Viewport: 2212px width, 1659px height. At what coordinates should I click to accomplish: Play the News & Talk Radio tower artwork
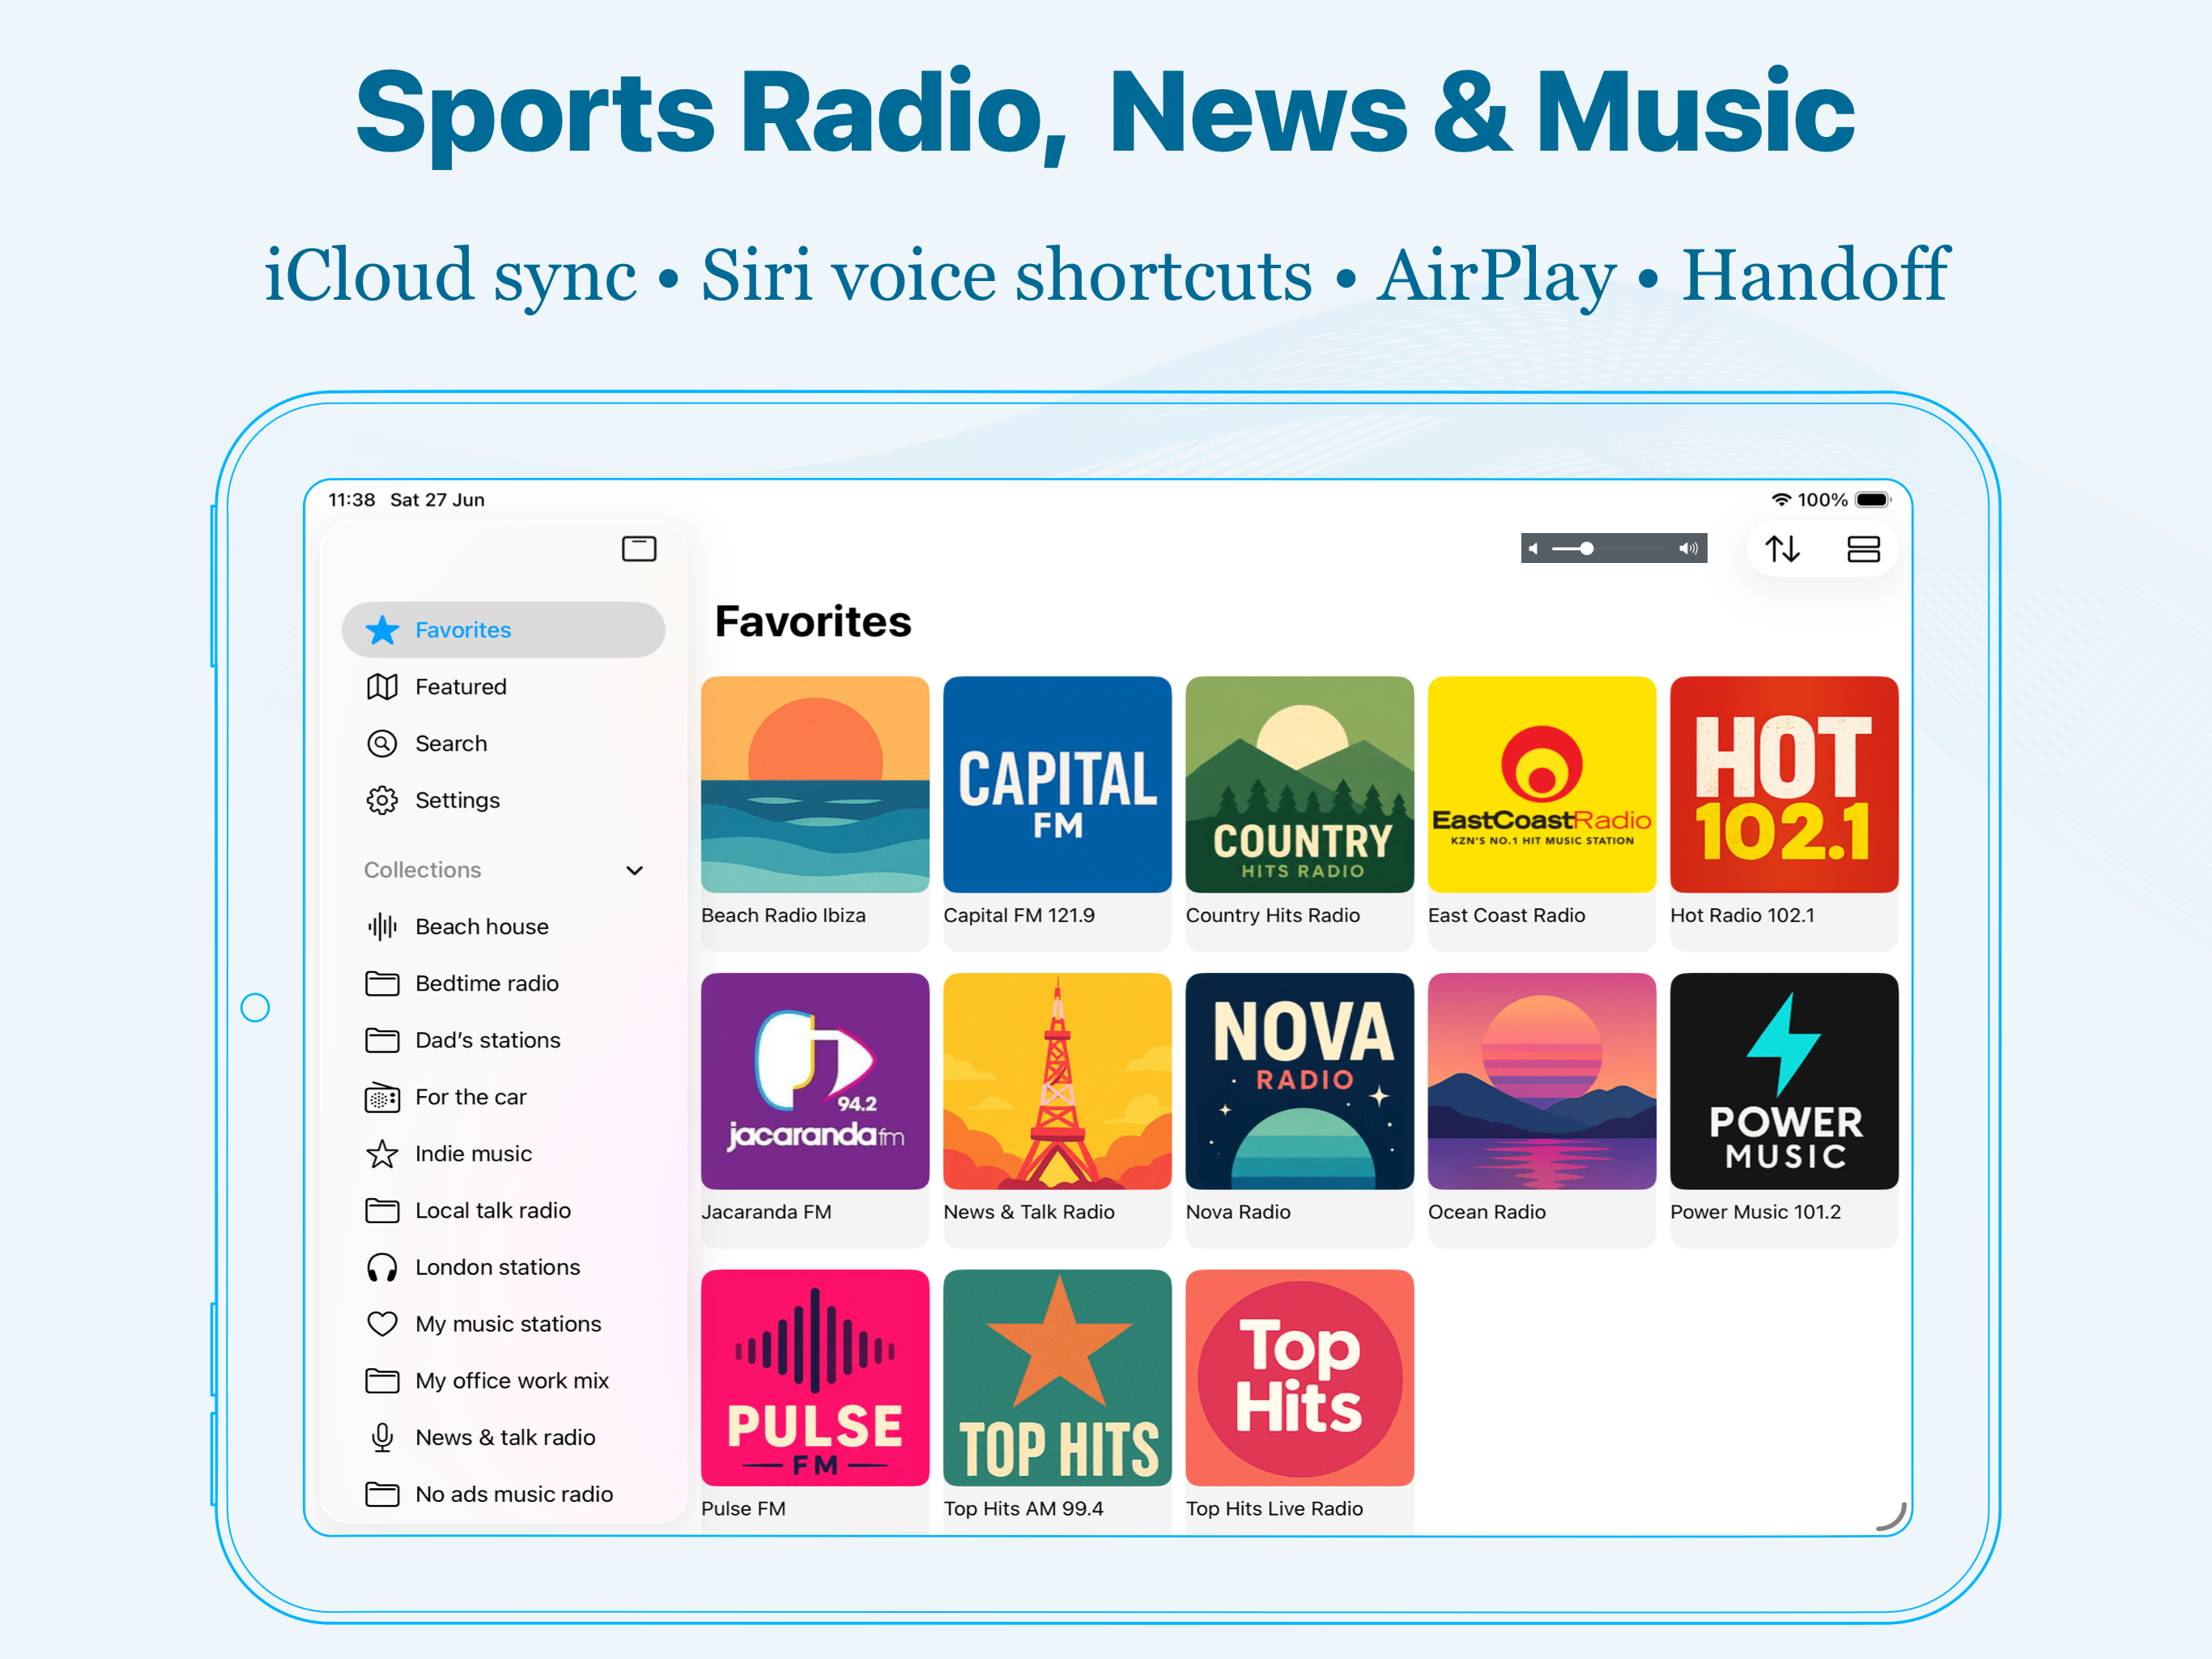(x=1057, y=1081)
